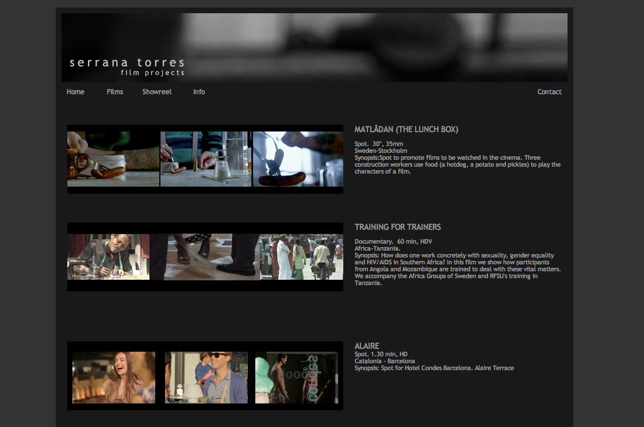Click the text 'Spot. 30", 35mm'
Viewport: 644px width, 427px height.
click(379, 144)
